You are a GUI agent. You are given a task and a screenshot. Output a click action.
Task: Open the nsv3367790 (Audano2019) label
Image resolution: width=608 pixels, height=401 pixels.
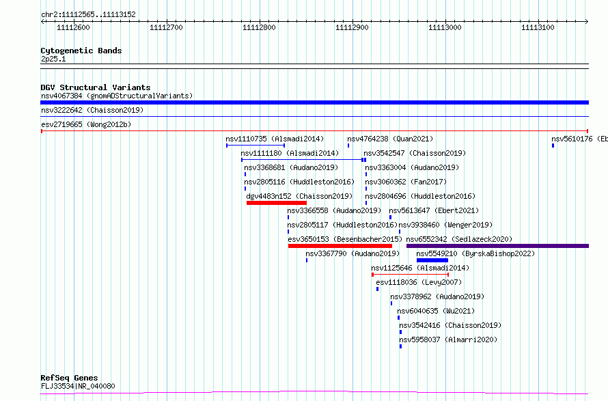[353, 253]
